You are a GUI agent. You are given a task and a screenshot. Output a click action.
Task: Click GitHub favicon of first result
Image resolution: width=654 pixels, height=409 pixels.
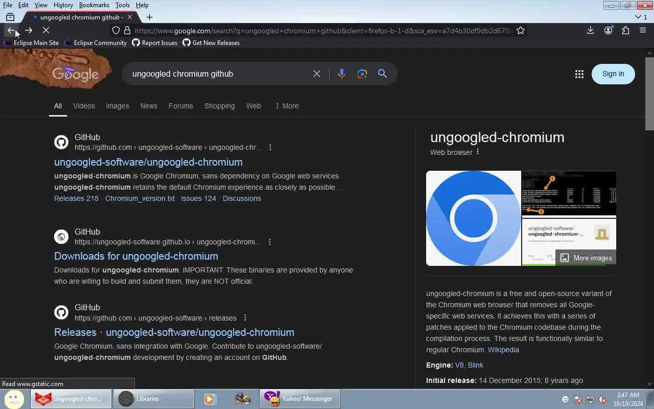pyautogui.click(x=61, y=142)
